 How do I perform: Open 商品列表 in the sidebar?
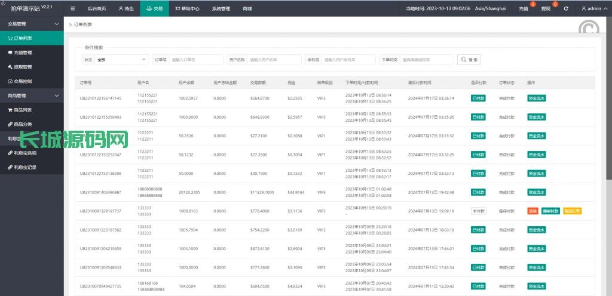[23, 110]
